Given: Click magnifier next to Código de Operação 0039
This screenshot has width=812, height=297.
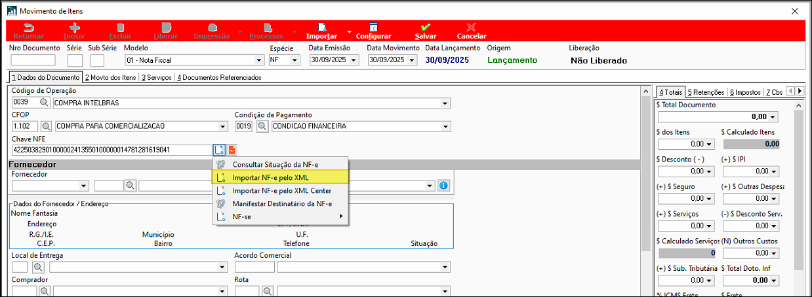Looking at the screenshot, I should click(45, 103).
